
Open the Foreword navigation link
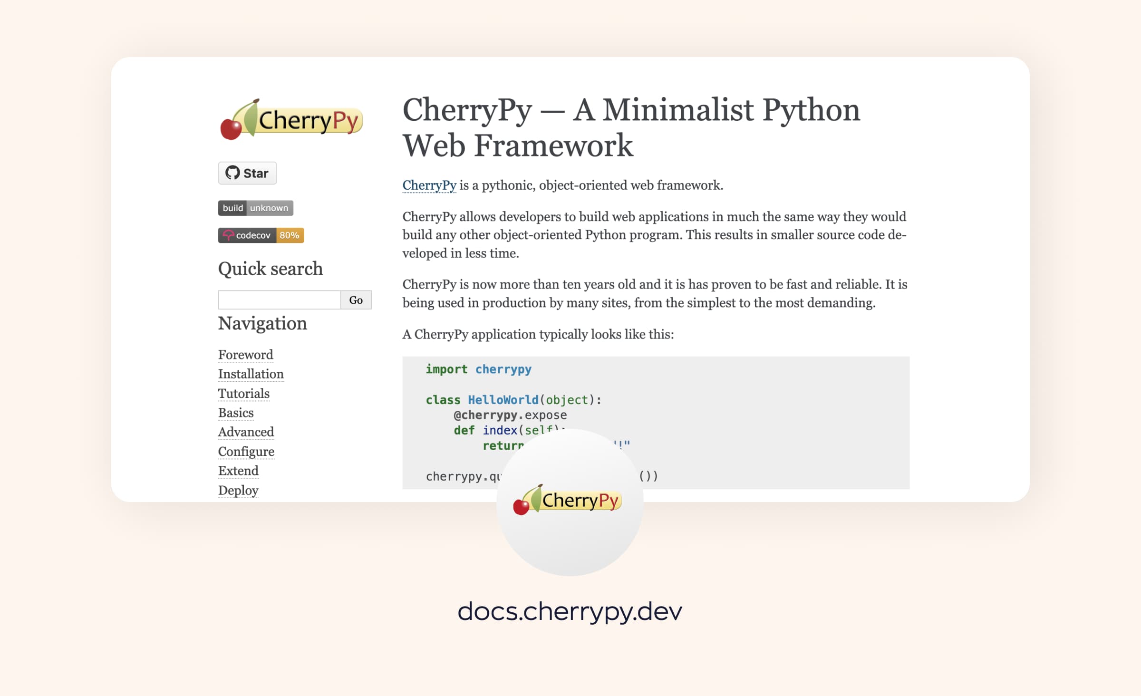point(245,355)
